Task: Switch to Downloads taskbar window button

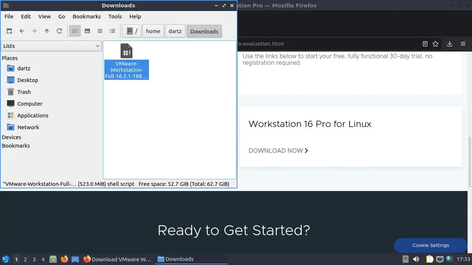Action: 191,259
